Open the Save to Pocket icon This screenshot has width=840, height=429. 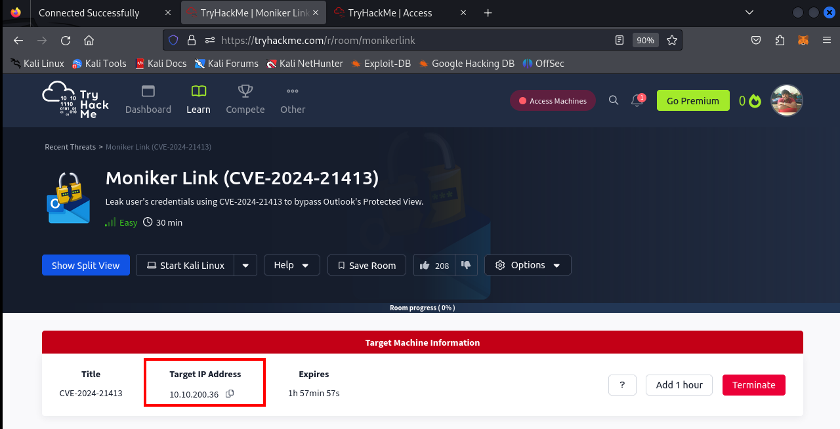click(x=756, y=40)
